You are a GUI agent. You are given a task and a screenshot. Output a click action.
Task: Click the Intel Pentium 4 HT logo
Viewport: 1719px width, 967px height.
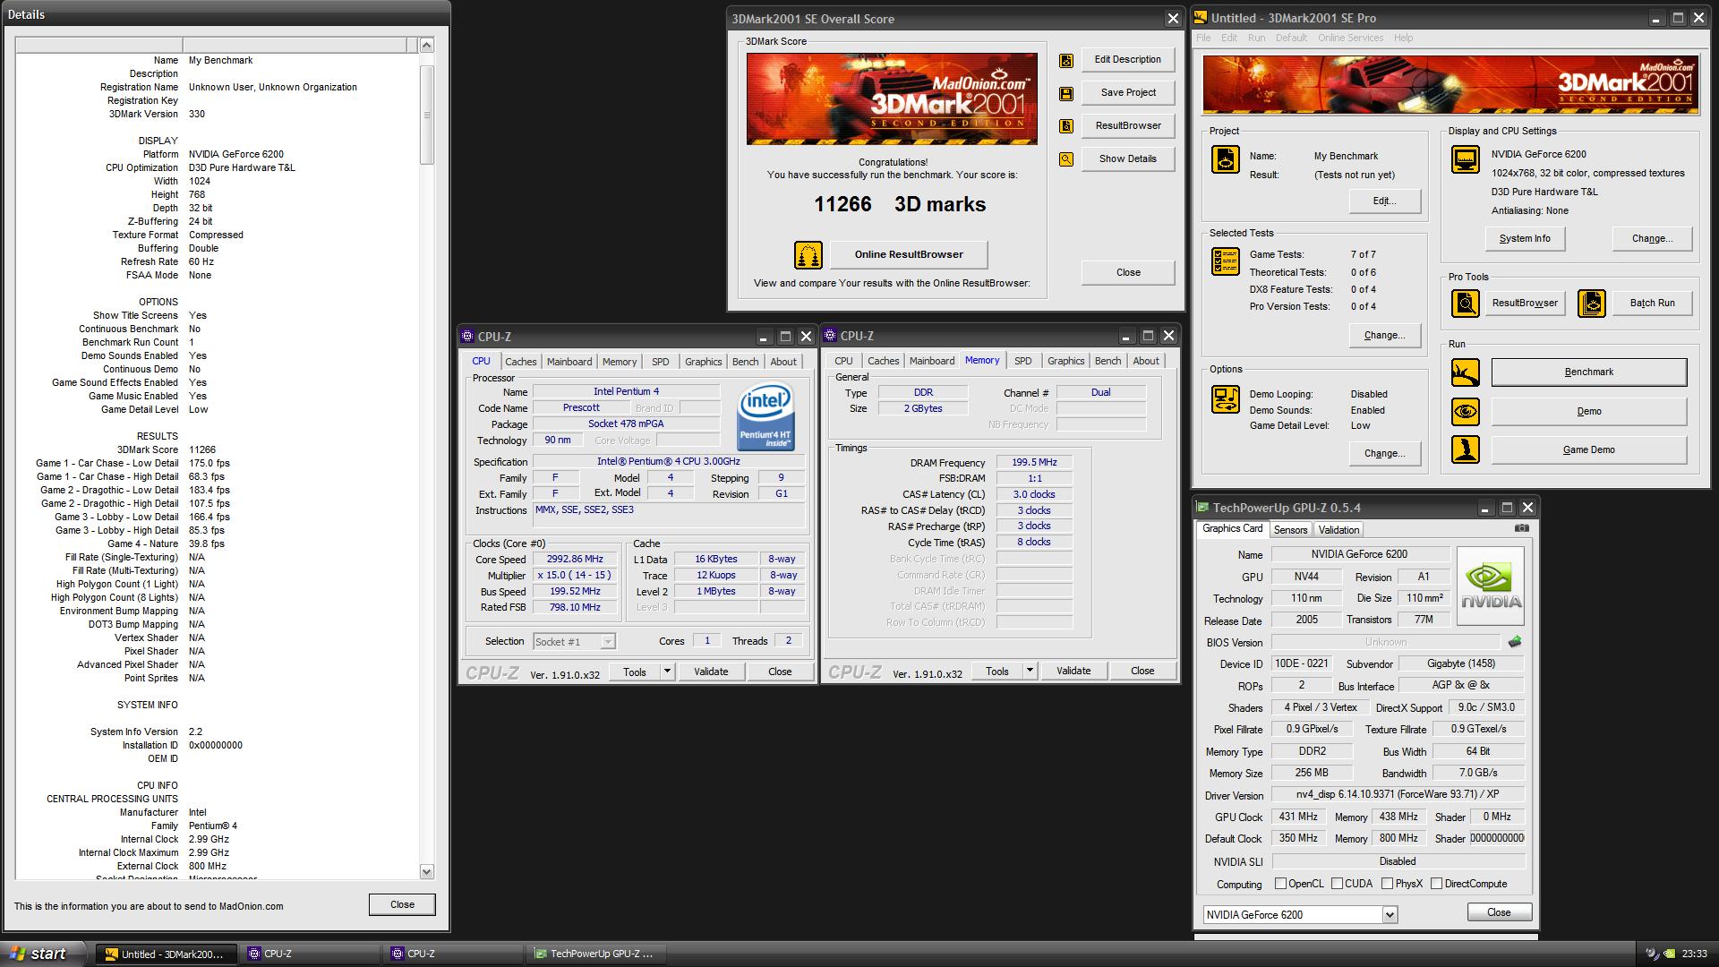(765, 416)
